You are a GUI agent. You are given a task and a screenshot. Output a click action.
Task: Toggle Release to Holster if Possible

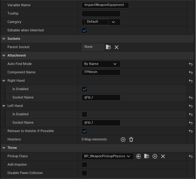click(x=84, y=131)
